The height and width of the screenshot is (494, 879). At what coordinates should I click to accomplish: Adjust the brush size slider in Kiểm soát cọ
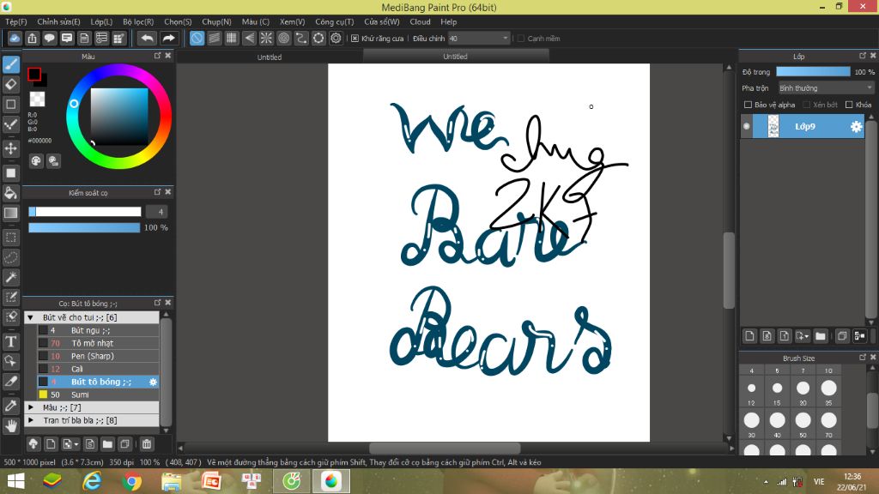(x=85, y=212)
